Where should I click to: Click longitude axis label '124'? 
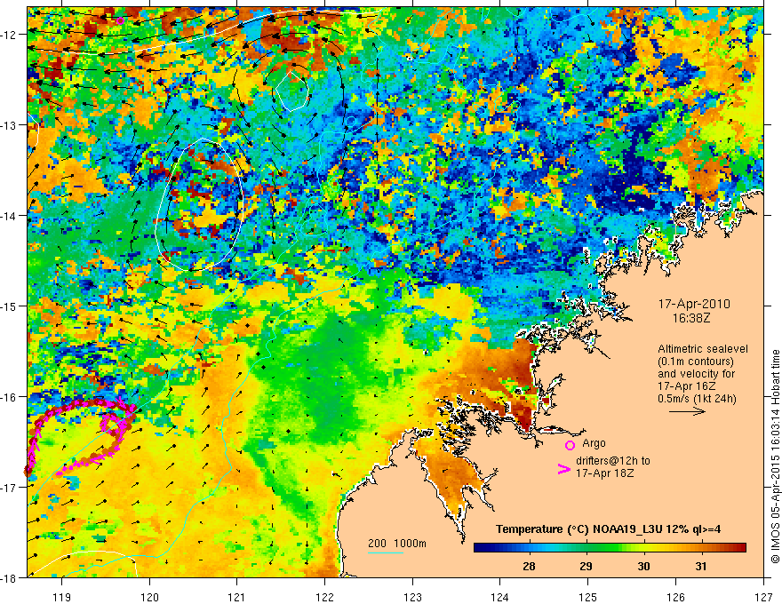(x=499, y=597)
